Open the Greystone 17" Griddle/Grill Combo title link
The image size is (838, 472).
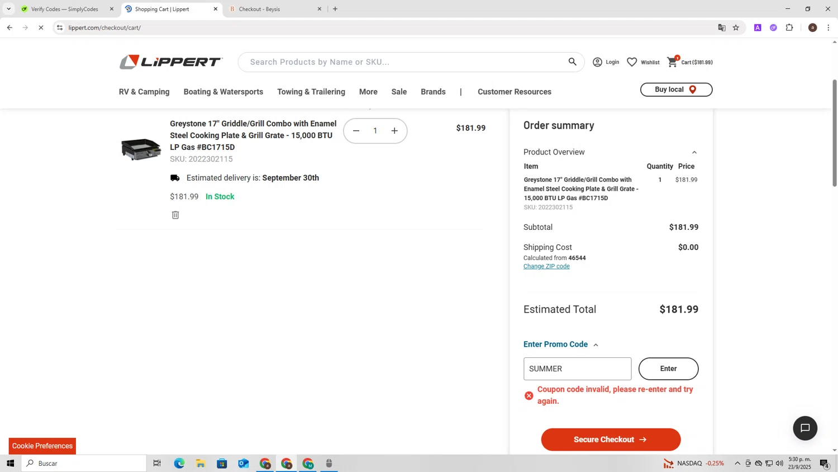(x=253, y=135)
